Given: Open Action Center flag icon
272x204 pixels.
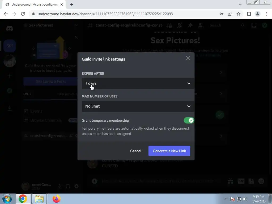Looking at the screenshot, I should pos(232,199).
